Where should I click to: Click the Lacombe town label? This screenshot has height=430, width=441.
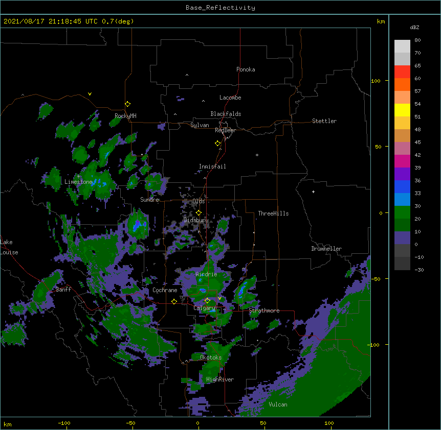tap(230, 98)
